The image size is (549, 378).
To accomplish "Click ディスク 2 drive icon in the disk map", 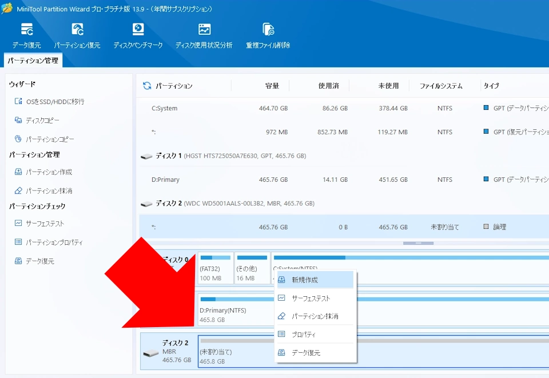I will tap(151, 353).
